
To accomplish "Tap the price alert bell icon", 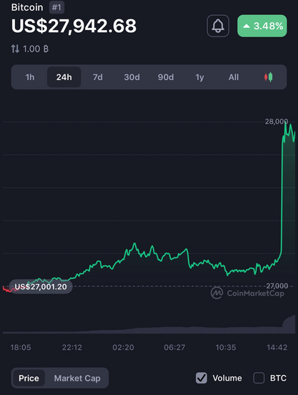I will pyautogui.click(x=218, y=26).
